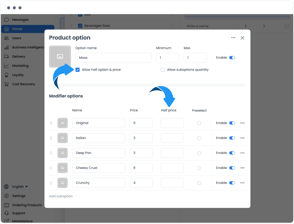The width and height of the screenshot is (294, 224).
Task: Click the Half price field for Original
Action: [x=172, y=123]
